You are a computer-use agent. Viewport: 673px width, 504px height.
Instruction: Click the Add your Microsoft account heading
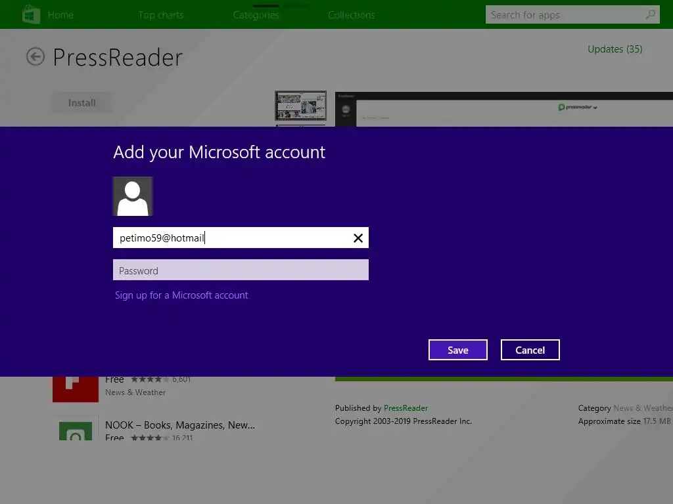pyautogui.click(x=220, y=152)
